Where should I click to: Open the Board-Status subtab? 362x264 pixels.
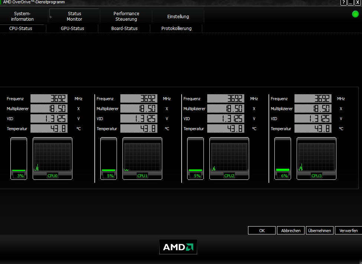pos(124,28)
